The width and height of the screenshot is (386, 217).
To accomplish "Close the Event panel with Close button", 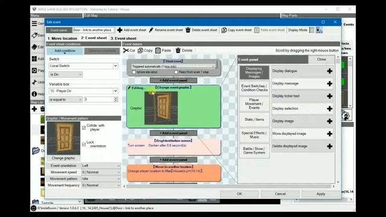I will point(321,60).
